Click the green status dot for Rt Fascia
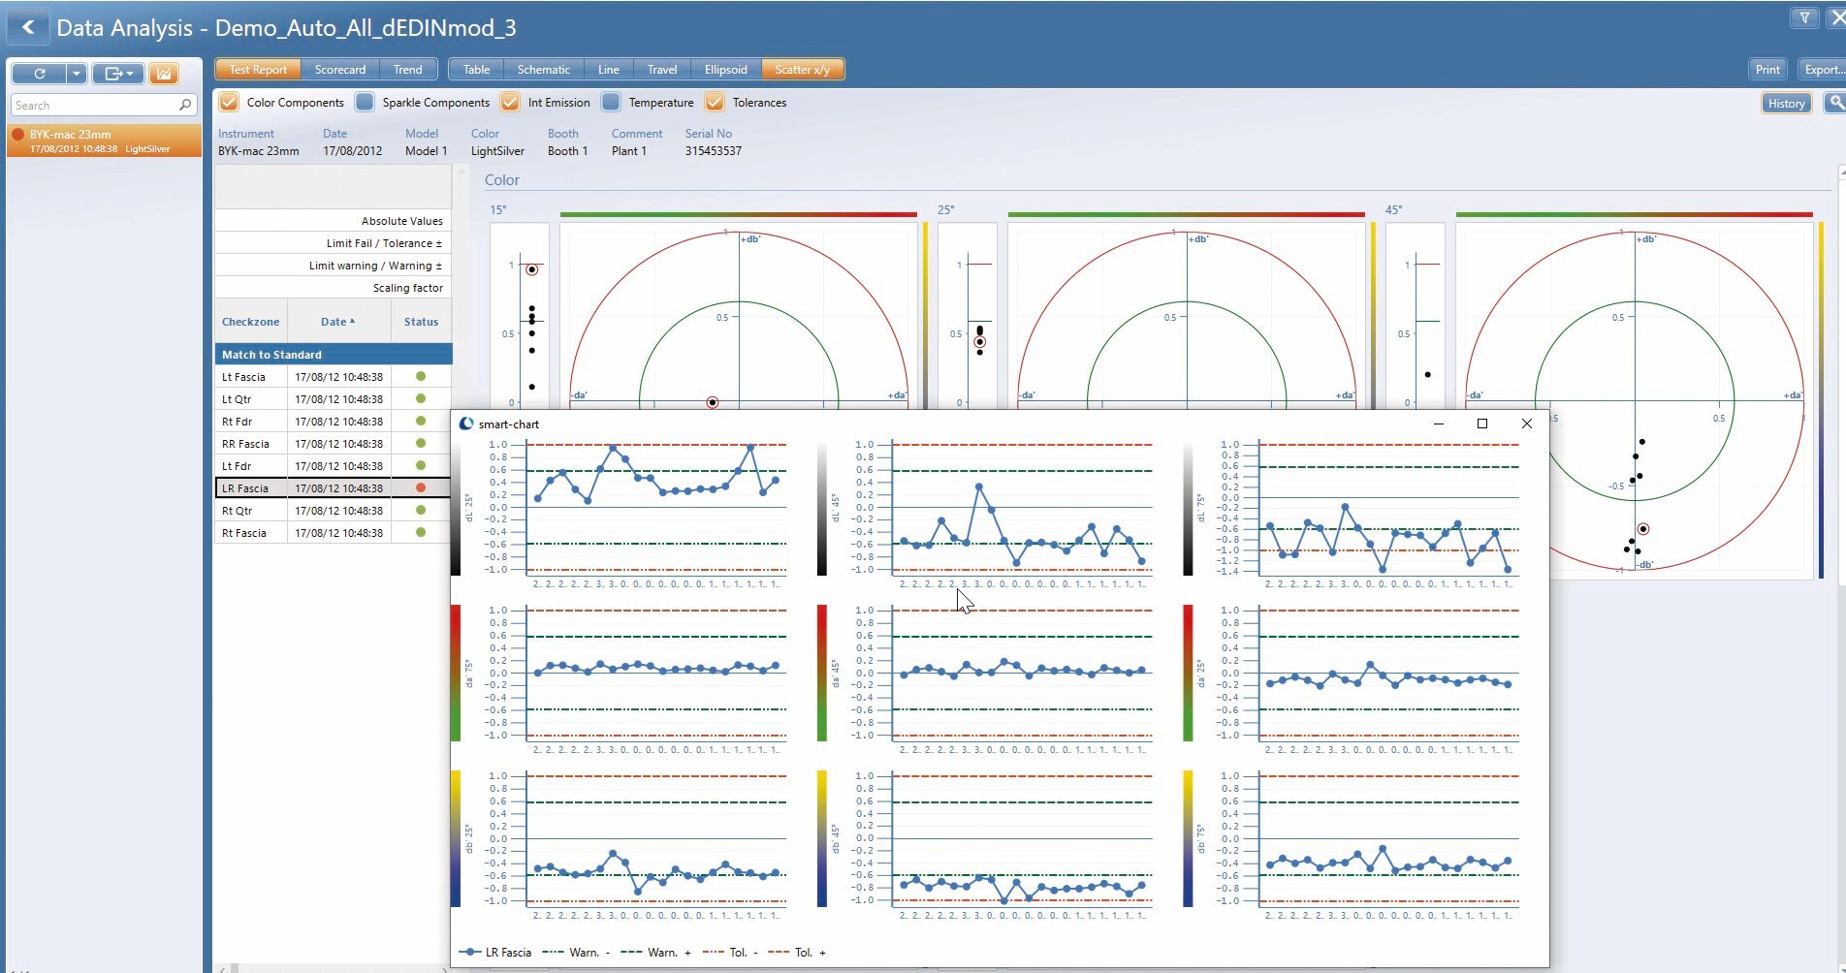1846x973 pixels. point(421,532)
